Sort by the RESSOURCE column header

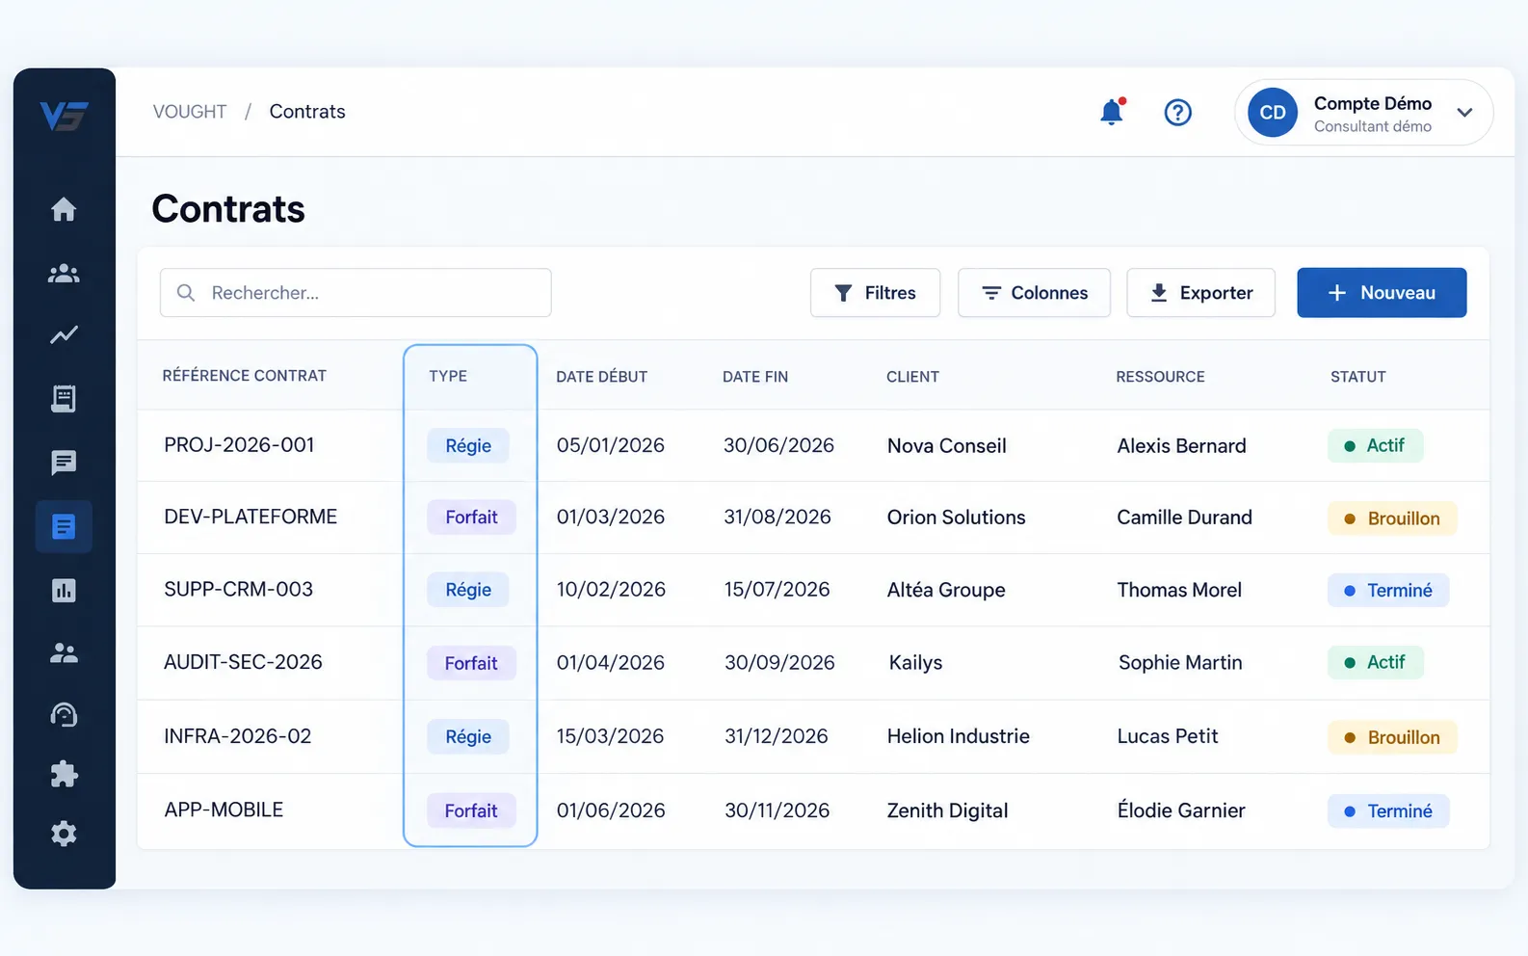pyautogui.click(x=1160, y=377)
